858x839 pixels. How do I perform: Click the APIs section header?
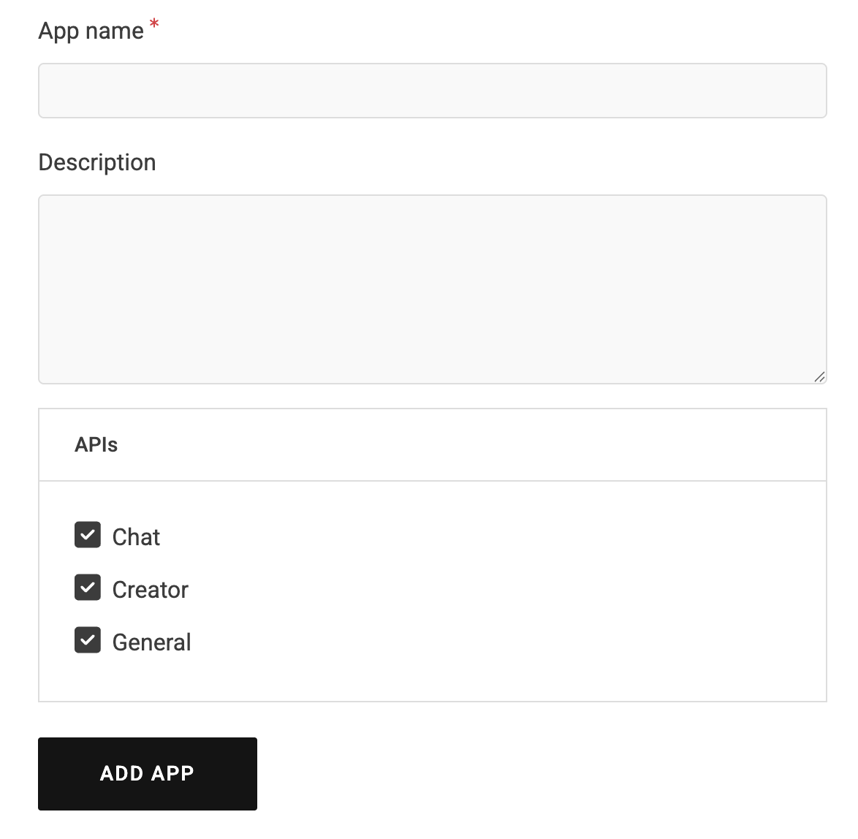pos(96,444)
